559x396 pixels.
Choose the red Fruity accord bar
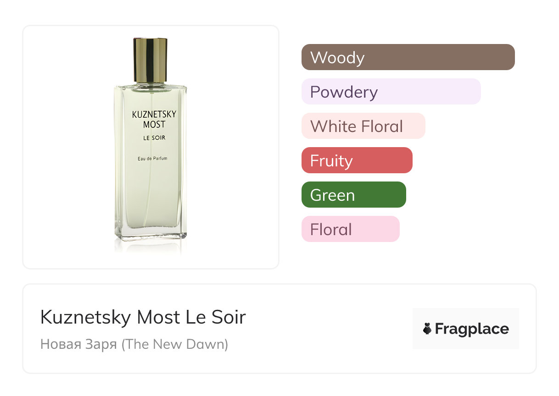click(357, 160)
